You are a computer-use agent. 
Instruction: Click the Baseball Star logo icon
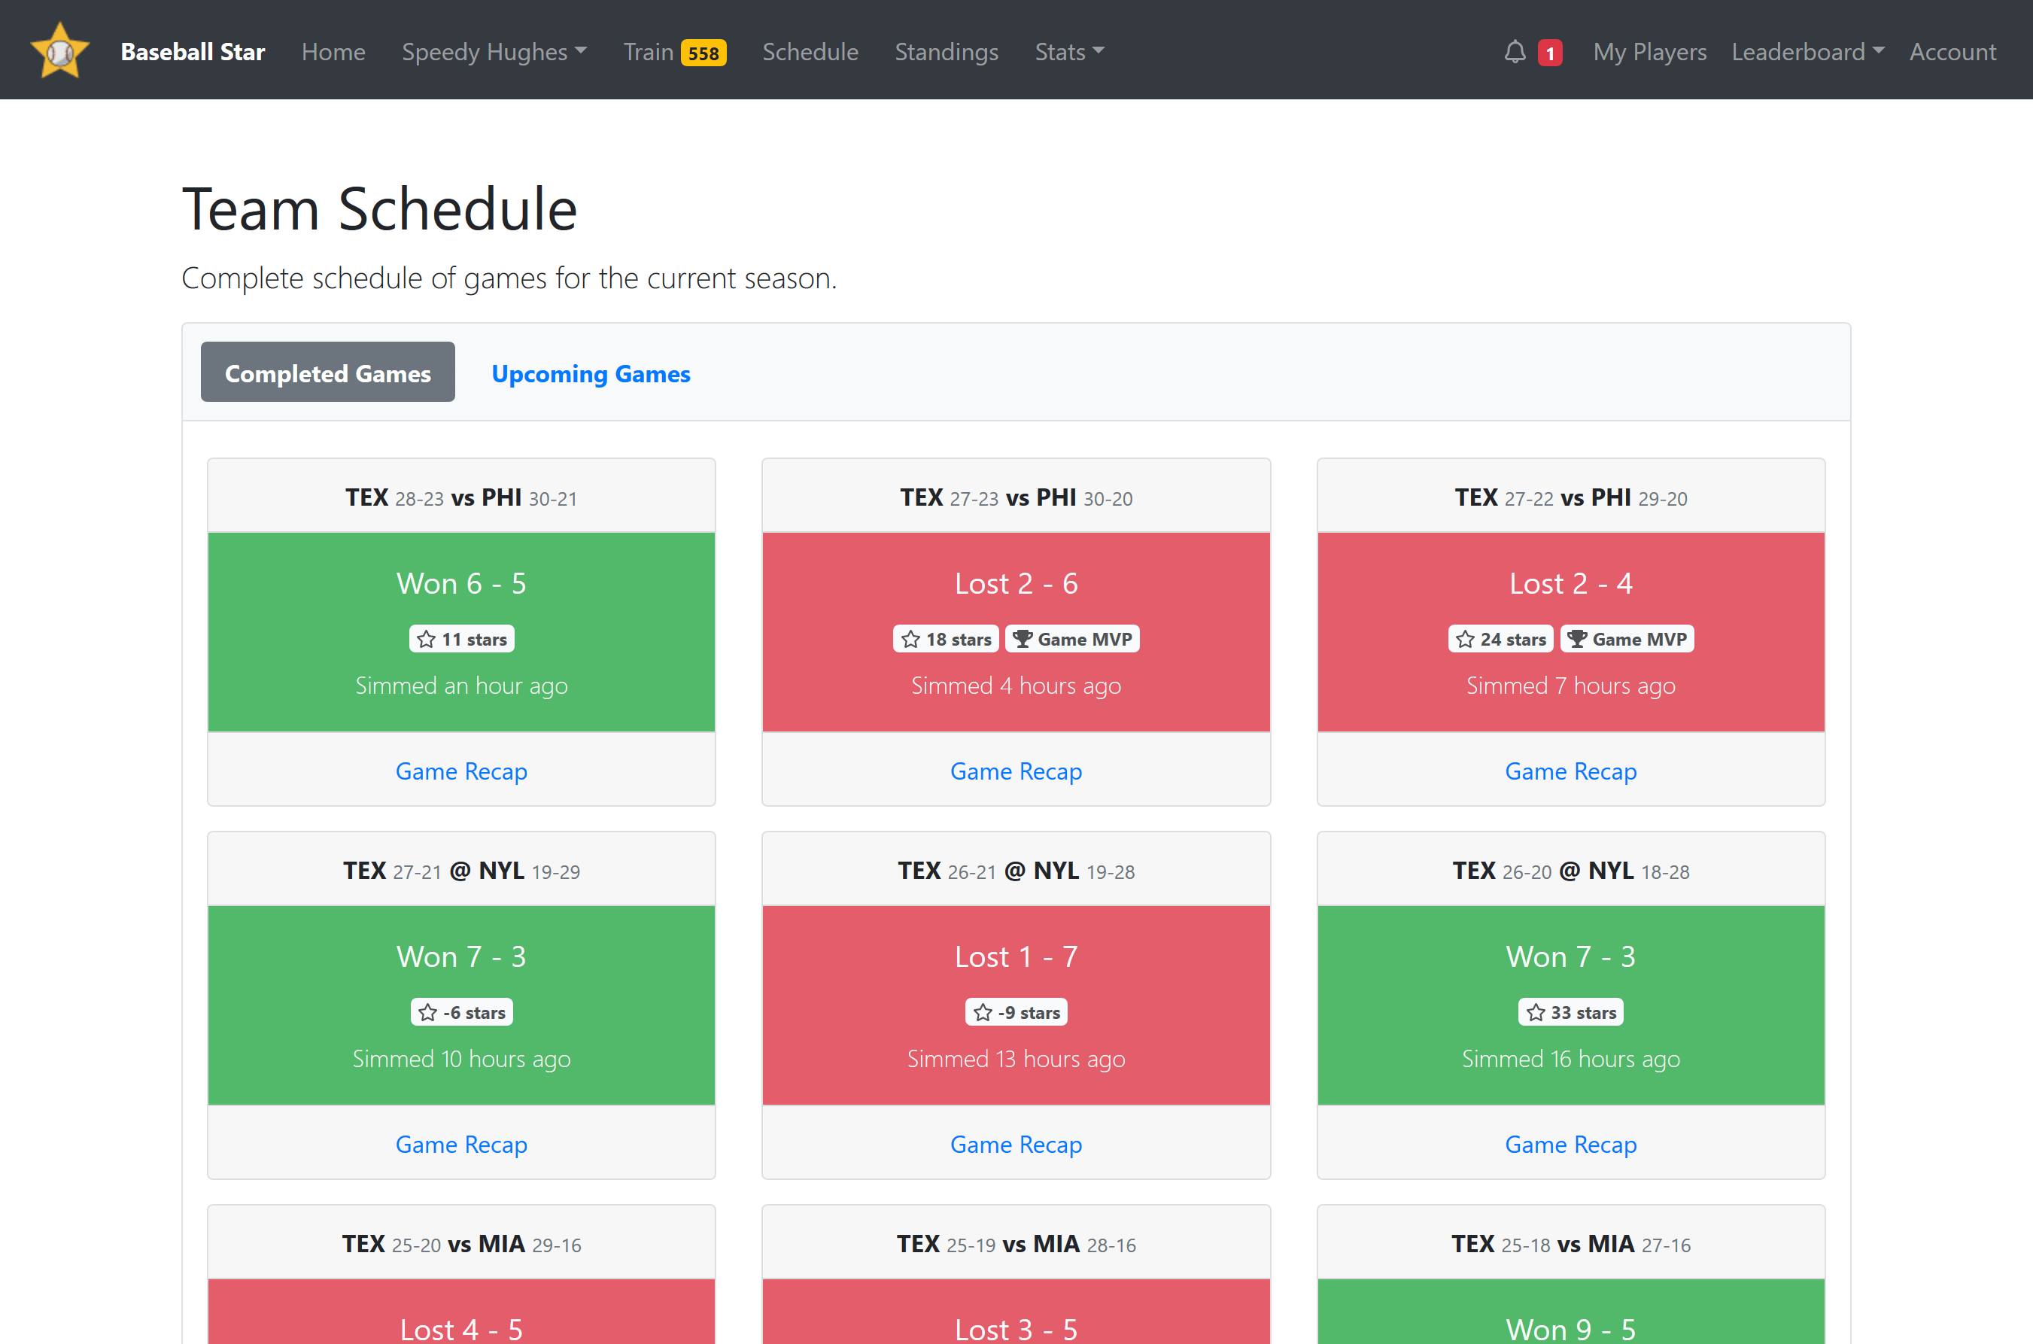(x=60, y=51)
